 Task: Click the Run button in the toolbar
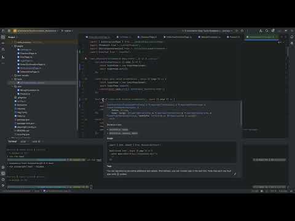click(x=237, y=31)
